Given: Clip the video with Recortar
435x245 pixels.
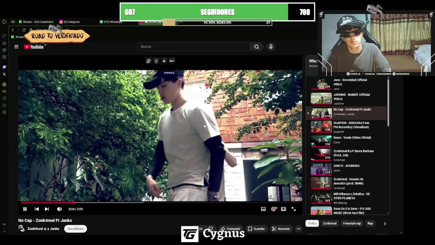Looking at the screenshot, I should 281,229.
